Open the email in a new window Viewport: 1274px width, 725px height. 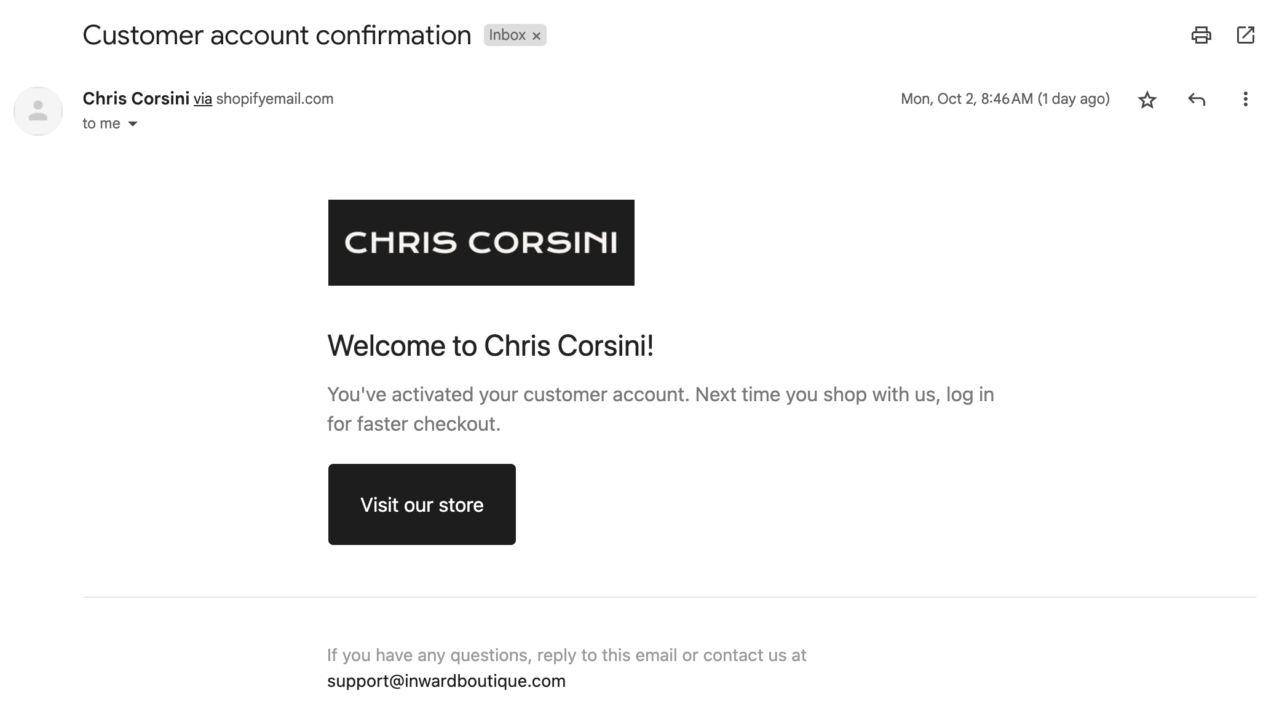click(1245, 35)
